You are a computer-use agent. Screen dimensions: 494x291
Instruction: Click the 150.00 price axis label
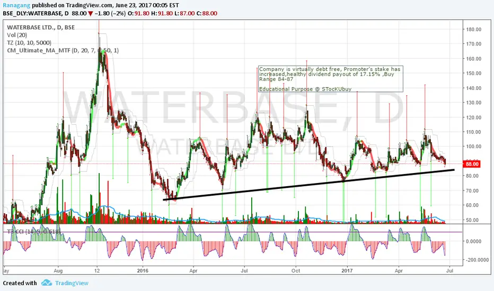pyautogui.click(x=474, y=73)
